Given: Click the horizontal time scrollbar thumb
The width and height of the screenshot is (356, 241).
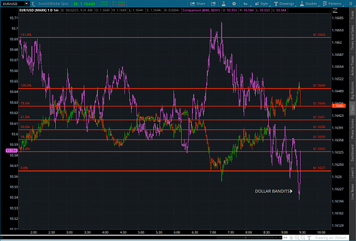Looking at the screenshot, I should tap(245, 238).
